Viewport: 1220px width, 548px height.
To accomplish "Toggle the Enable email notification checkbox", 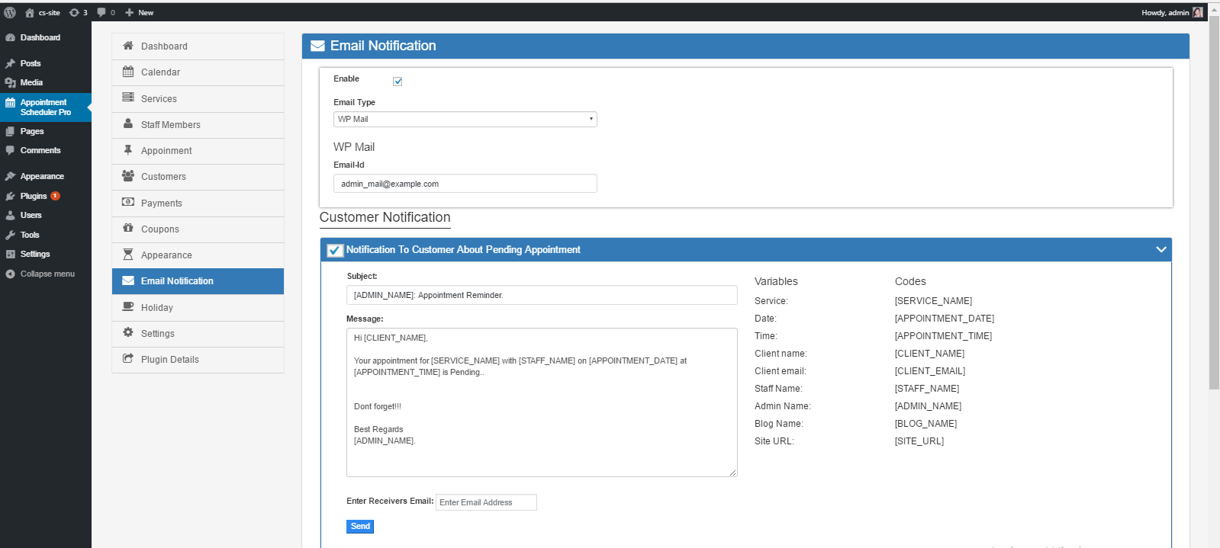I will click(x=398, y=82).
